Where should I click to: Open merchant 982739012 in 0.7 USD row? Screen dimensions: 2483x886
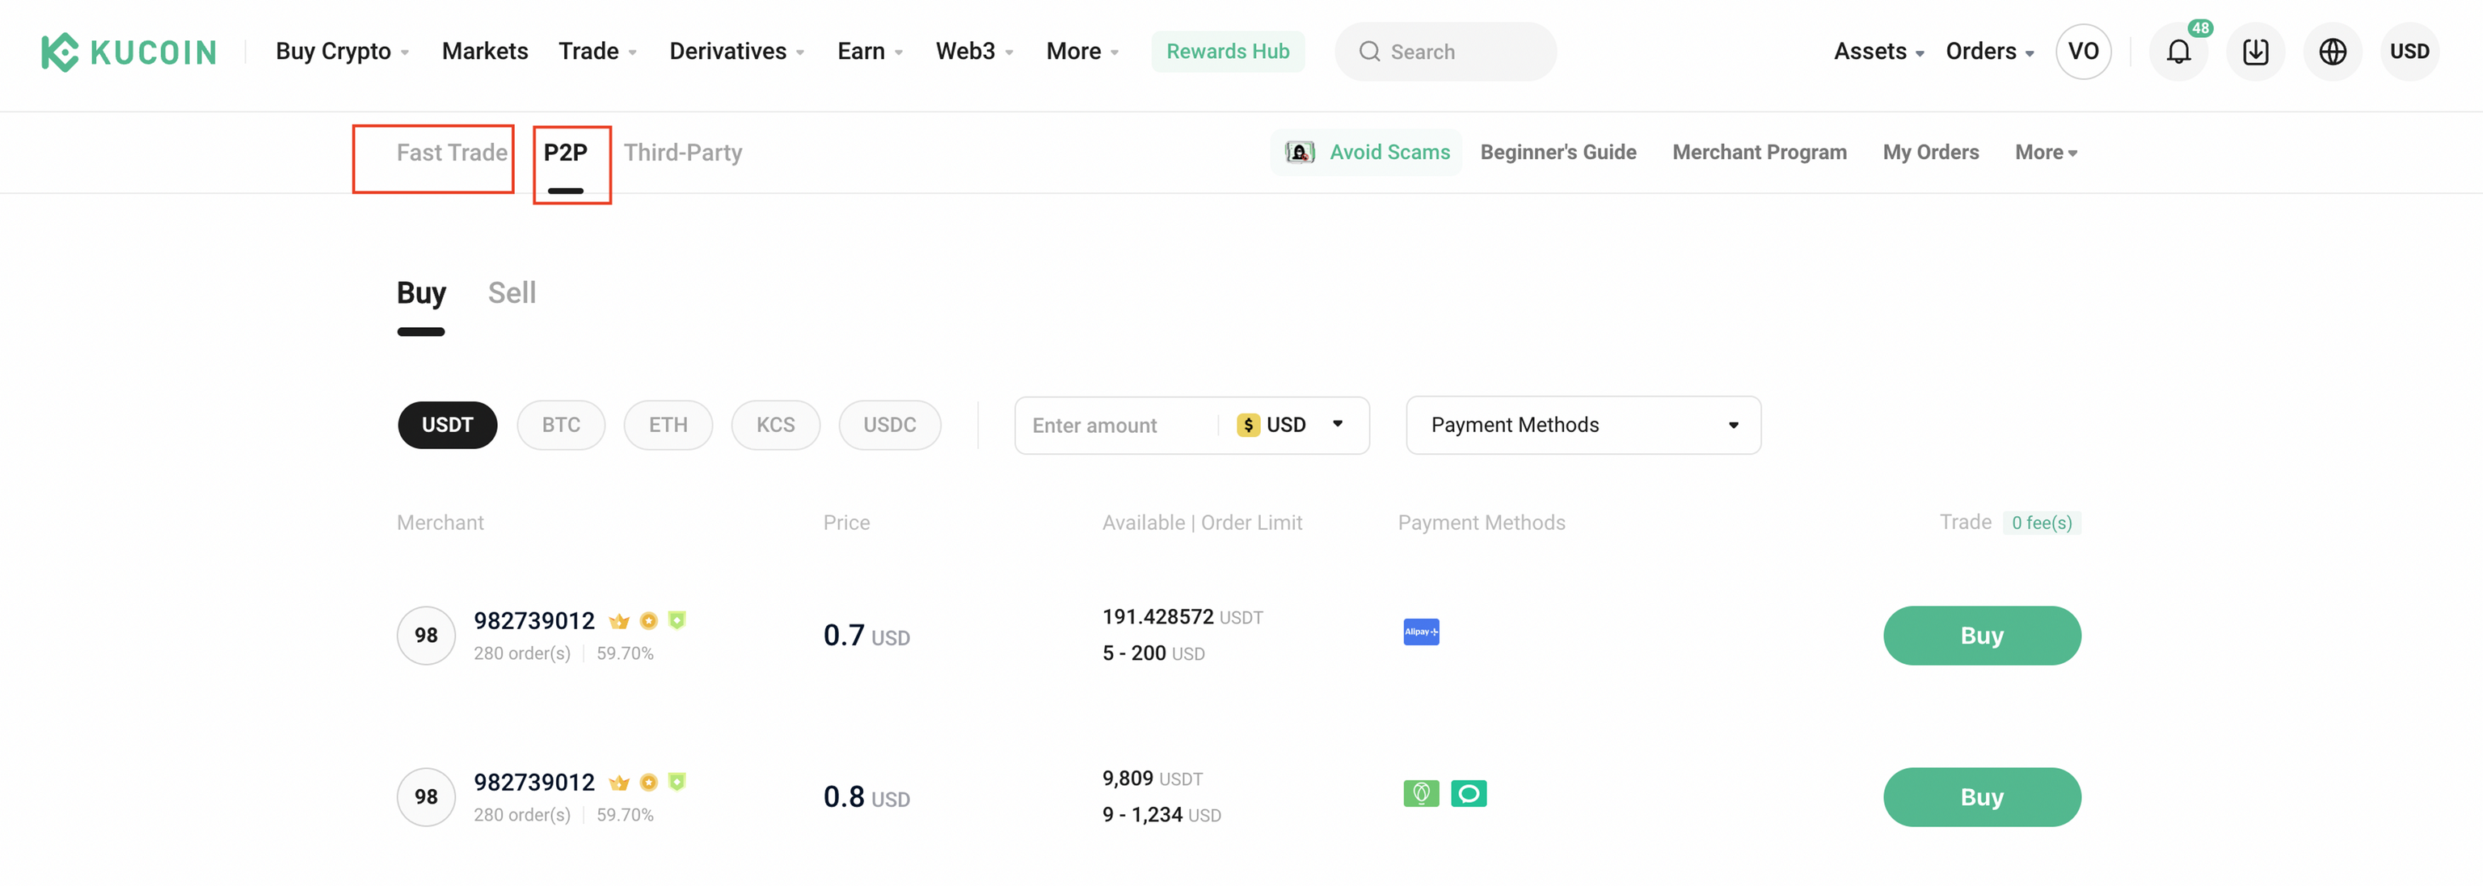point(534,621)
